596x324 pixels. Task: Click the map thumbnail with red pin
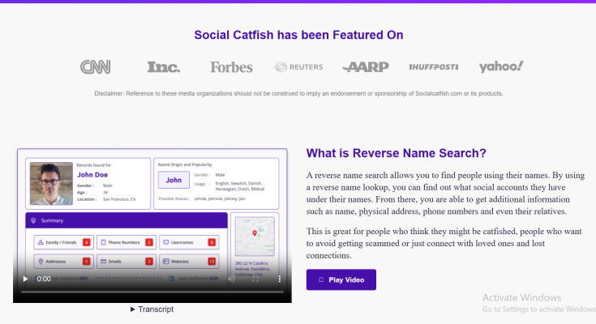[x=255, y=237]
